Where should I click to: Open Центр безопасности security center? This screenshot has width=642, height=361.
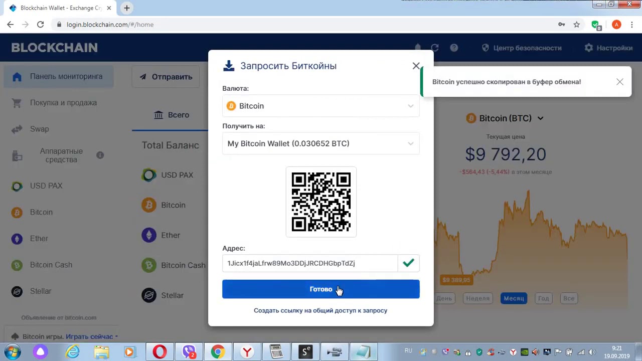(x=522, y=48)
